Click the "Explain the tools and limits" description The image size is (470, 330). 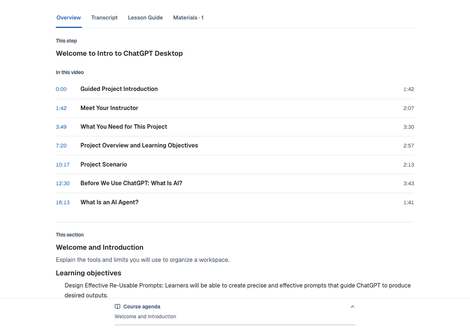pyautogui.click(x=142, y=260)
